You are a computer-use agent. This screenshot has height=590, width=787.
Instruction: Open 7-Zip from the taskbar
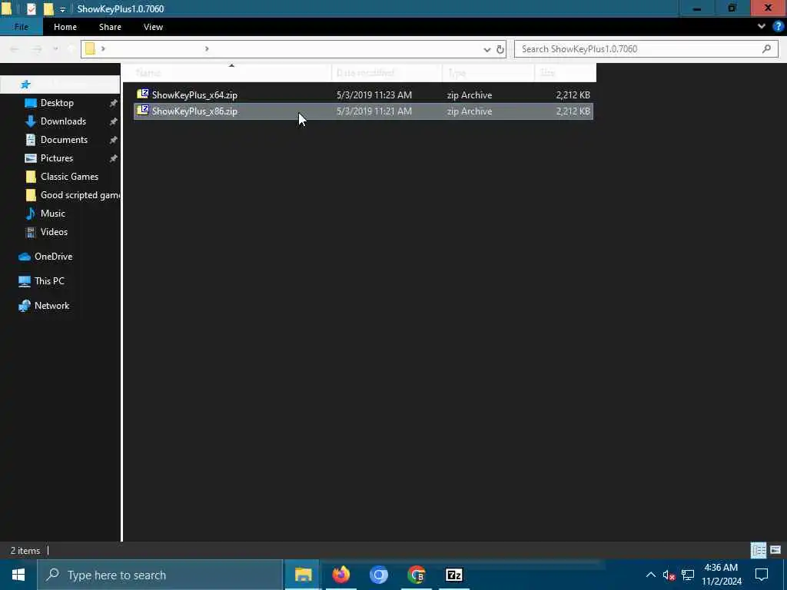[454, 575]
